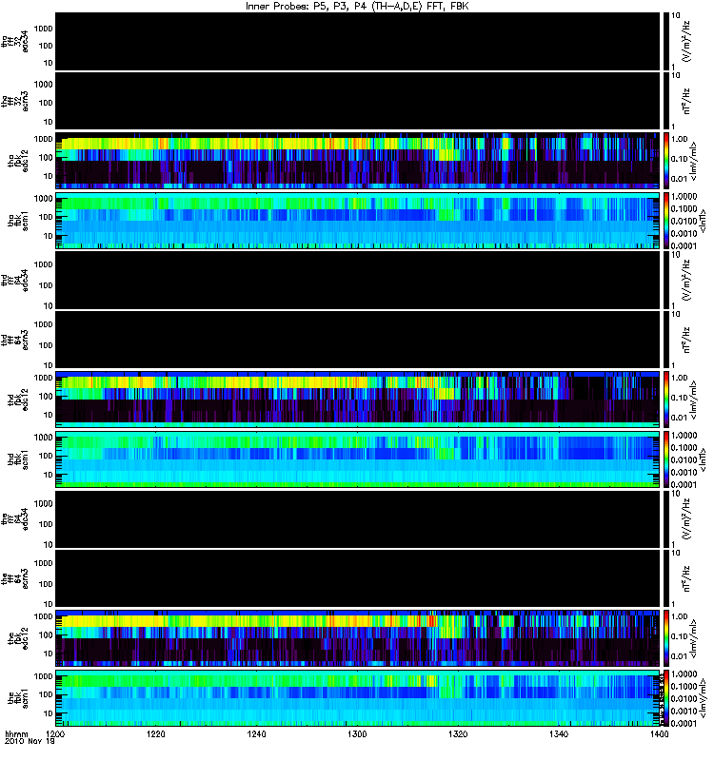The height and width of the screenshot is (761, 714).
Task: Click the rainbow color bar beside the fbk edc12
Action: pos(665,638)
